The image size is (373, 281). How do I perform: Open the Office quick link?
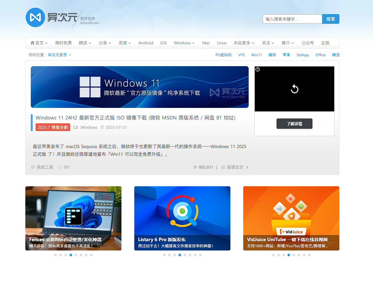point(320,55)
